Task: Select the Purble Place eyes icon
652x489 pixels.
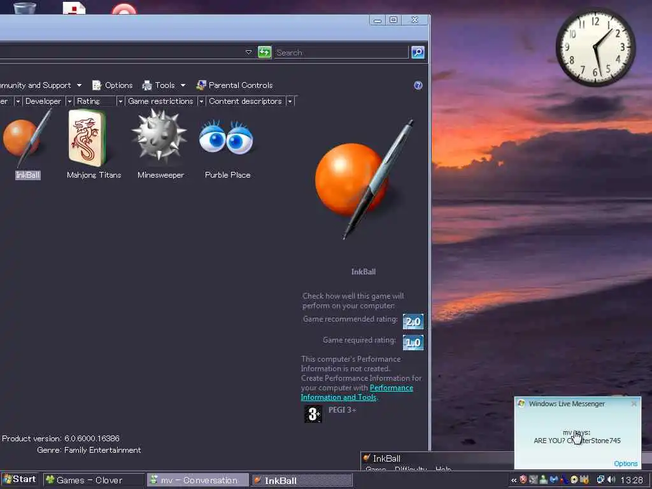Action: (x=226, y=138)
